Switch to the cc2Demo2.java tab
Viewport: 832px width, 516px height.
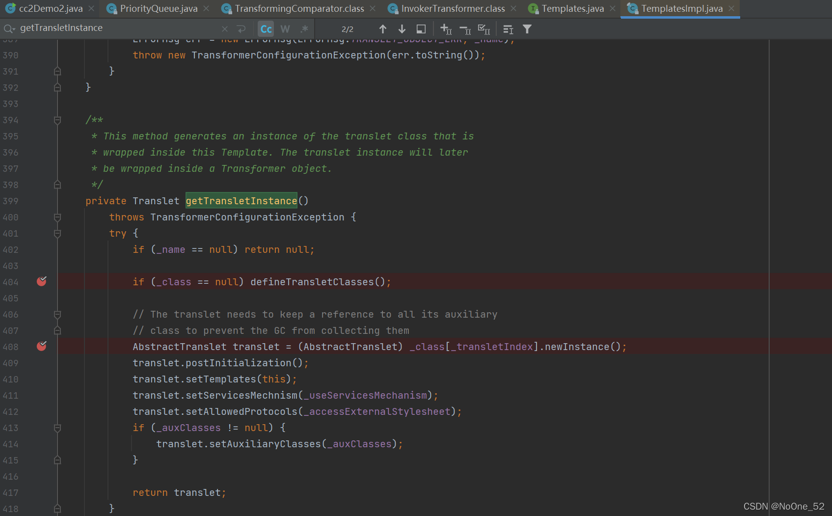[x=51, y=8]
